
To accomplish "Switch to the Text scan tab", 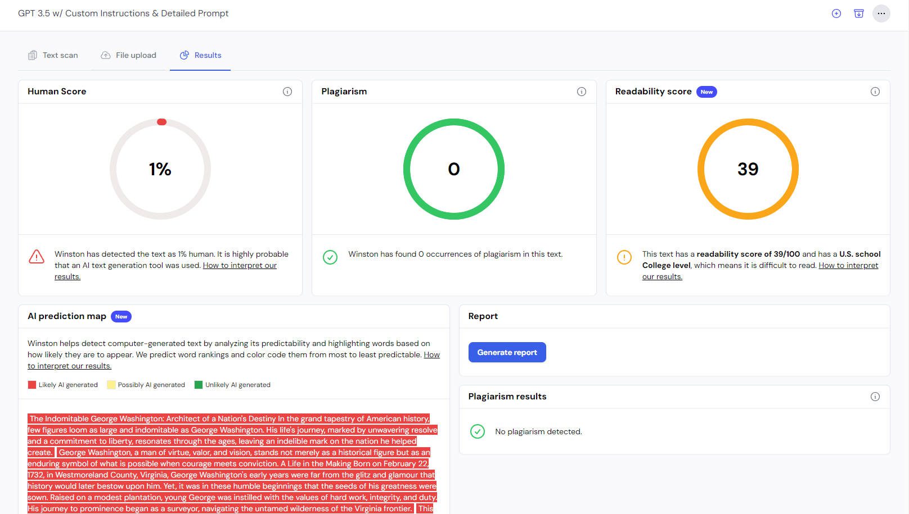I will click(53, 55).
